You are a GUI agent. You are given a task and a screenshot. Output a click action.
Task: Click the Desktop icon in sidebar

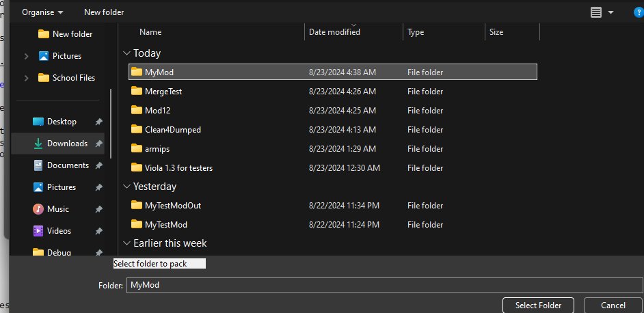[x=38, y=122]
